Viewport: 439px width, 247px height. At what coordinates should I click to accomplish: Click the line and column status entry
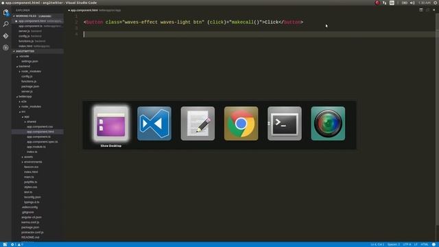pos(377,244)
